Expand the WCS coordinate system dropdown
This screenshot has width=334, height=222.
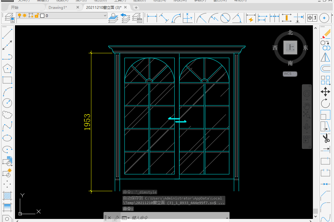(290, 74)
